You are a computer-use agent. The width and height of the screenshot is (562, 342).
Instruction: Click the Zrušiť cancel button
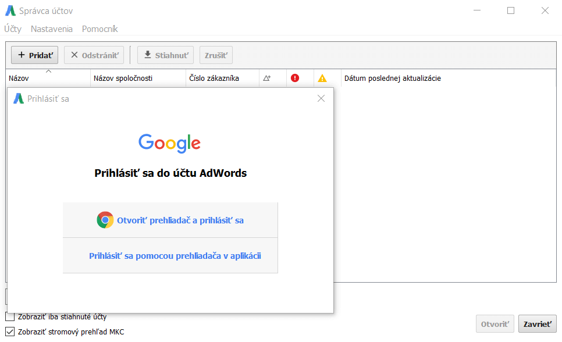pos(216,55)
